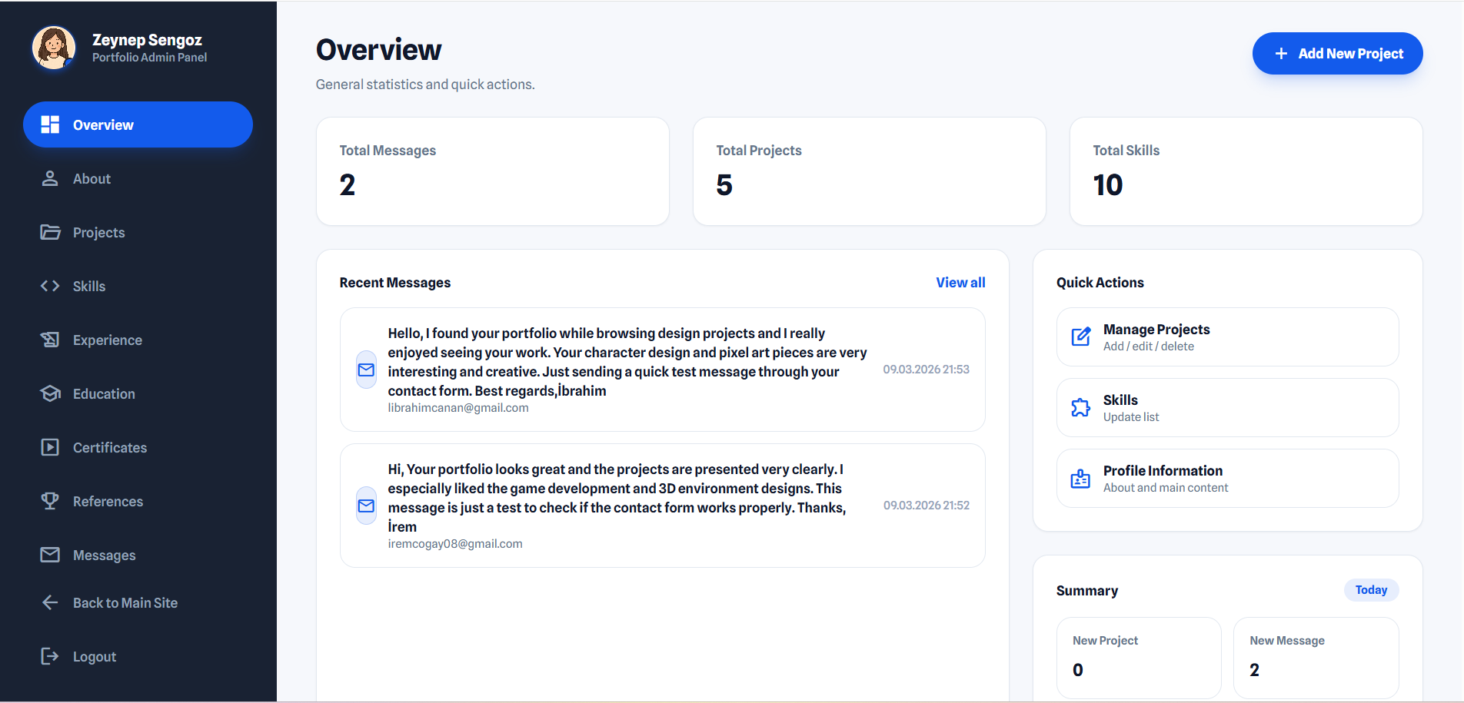This screenshot has height=703, width=1464.
Task: Click the Logout exit icon
Action: 50,656
